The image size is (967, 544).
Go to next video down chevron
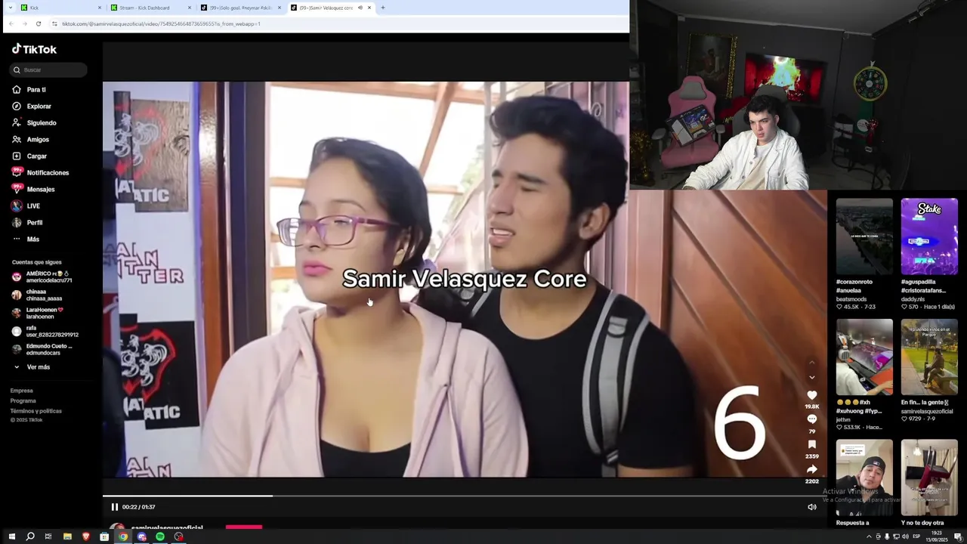[812, 377]
